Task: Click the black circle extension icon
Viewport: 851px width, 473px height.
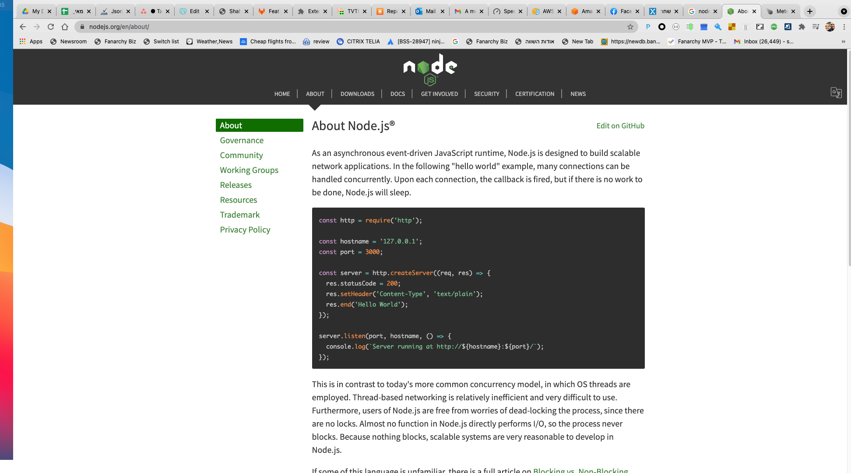Action: pyautogui.click(x=662, y=27)
